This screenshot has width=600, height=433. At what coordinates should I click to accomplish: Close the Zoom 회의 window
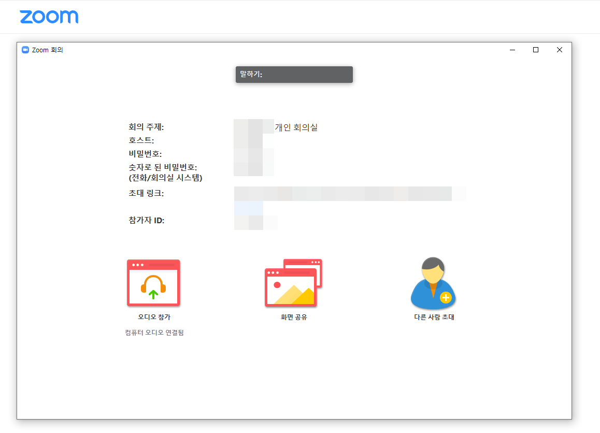click(x=560, y=50)
